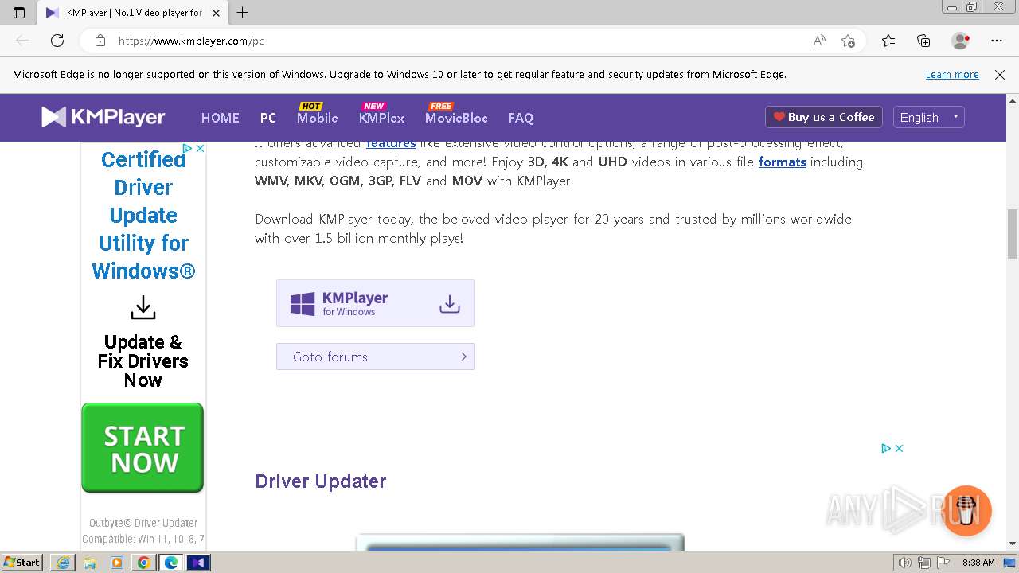Go back to previous page
Image resolution: width=1019 pixels, height=573 pixels.
(x=22, y=41)
